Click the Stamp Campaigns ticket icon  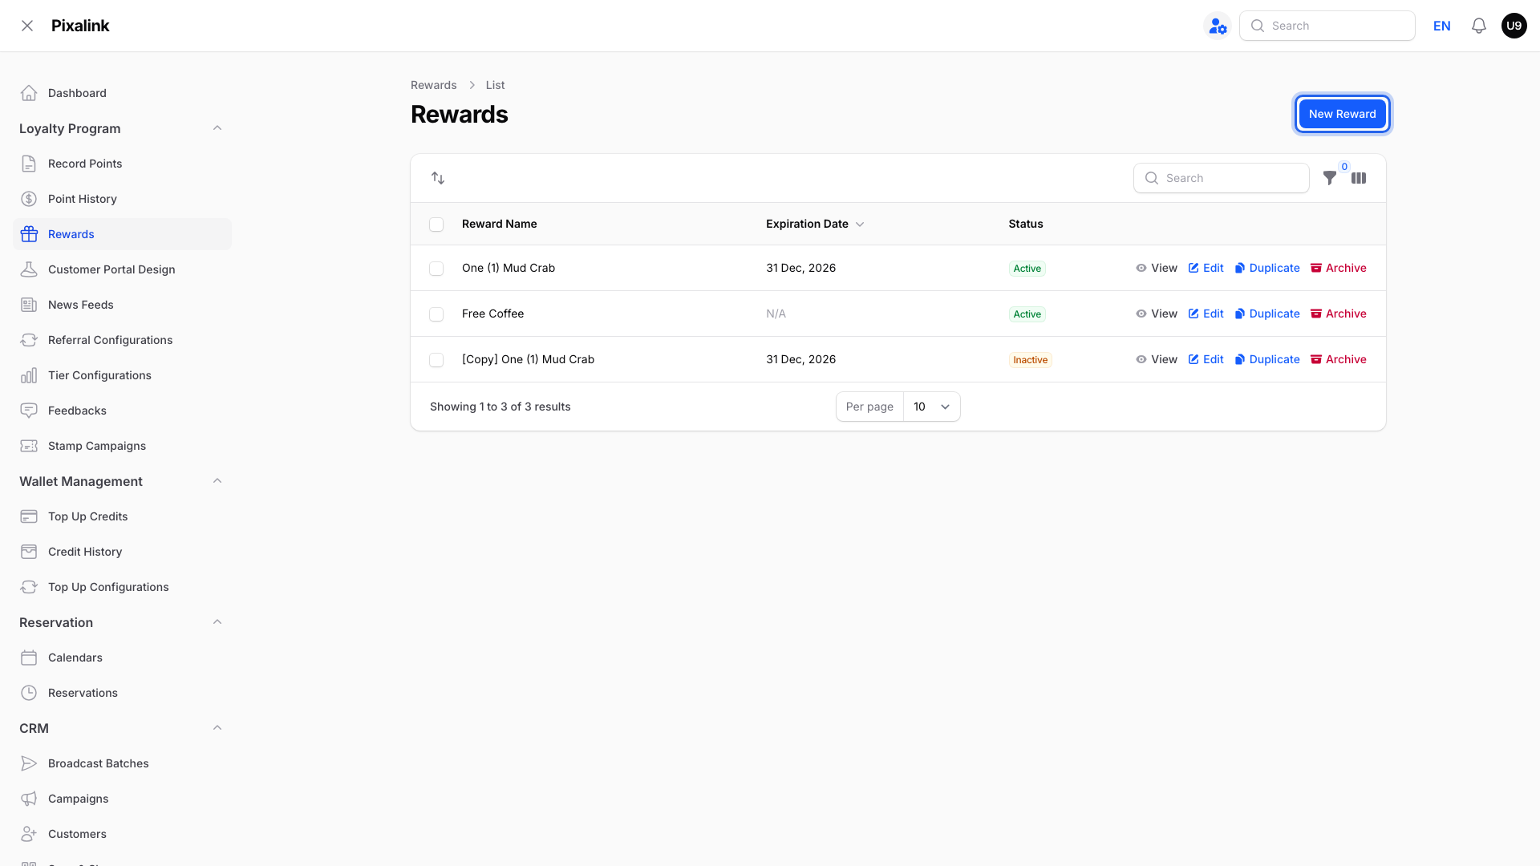point(29,446)
